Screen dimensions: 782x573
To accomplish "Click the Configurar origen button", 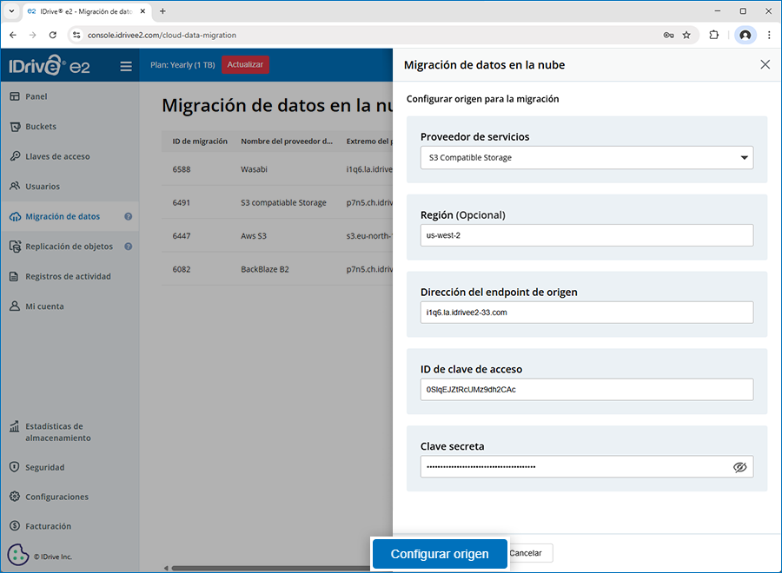I will pyautogui.click(x=440, y=554).
